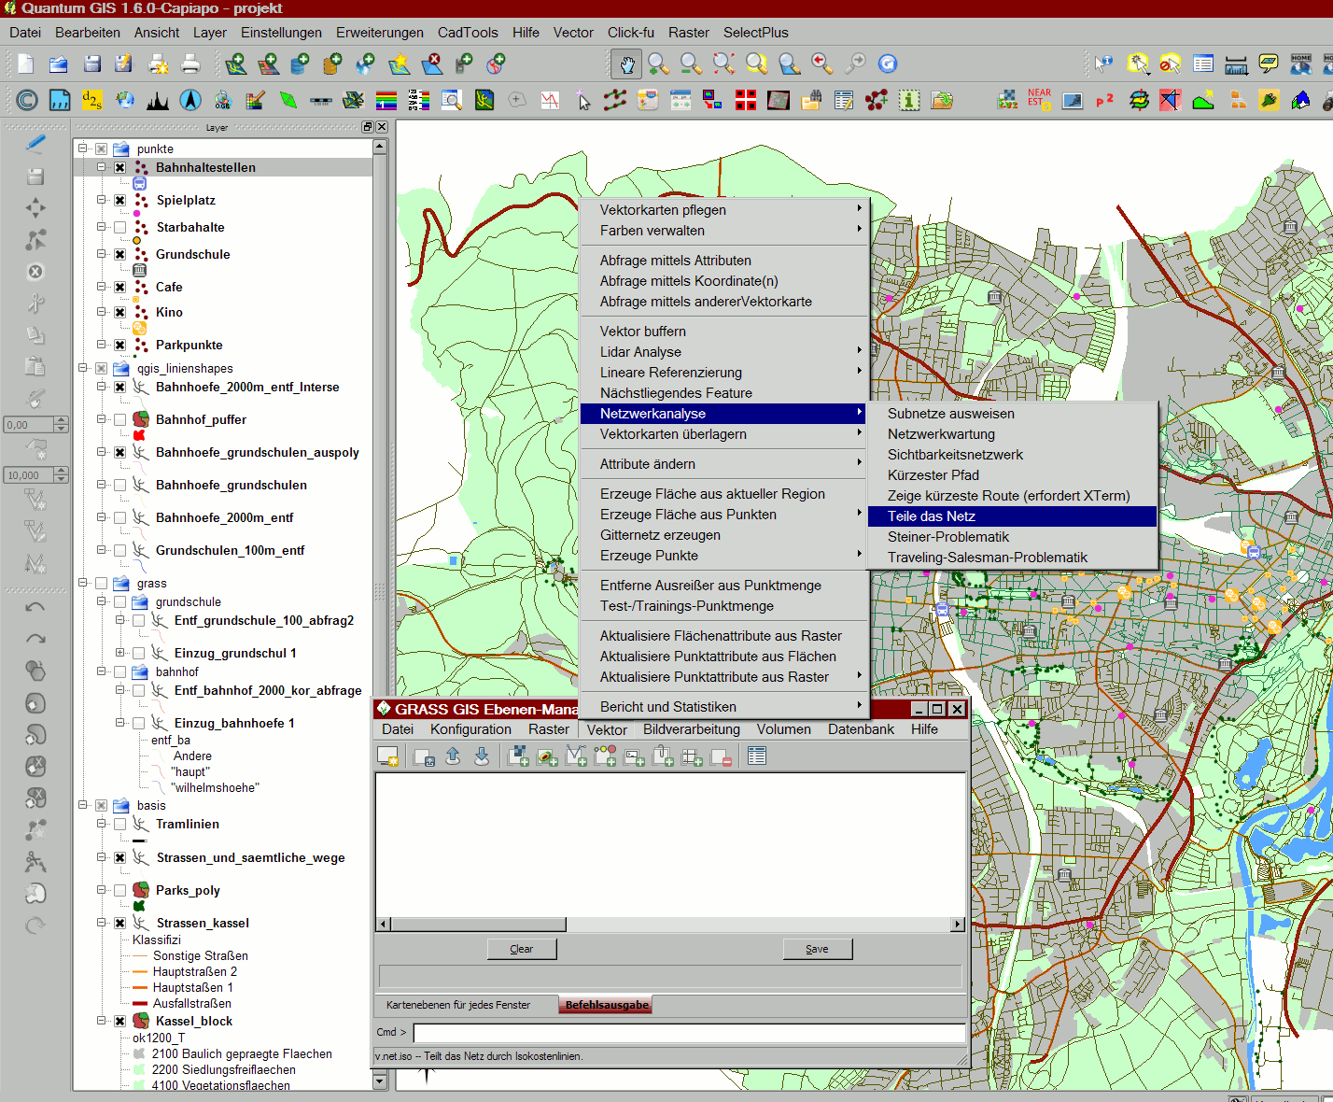Uncheck the Spielplatz layer visibility
Viewport: 1333px width, 1102px height.
[120, 200]
